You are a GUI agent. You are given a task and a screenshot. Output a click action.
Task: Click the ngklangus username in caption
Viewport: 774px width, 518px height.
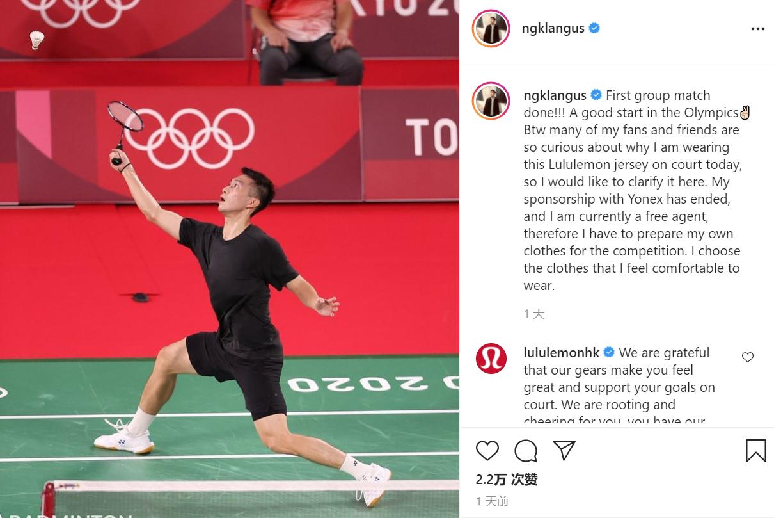555,95
